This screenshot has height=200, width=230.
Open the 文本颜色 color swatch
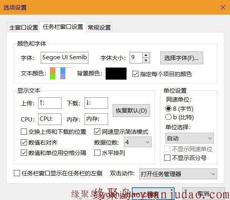tap(60, 73)
